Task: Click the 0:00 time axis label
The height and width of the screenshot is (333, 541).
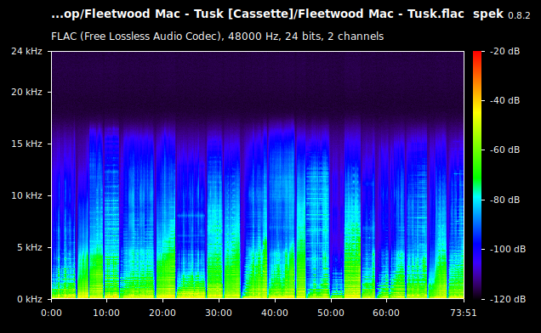Action: click(x=51, y=313)
